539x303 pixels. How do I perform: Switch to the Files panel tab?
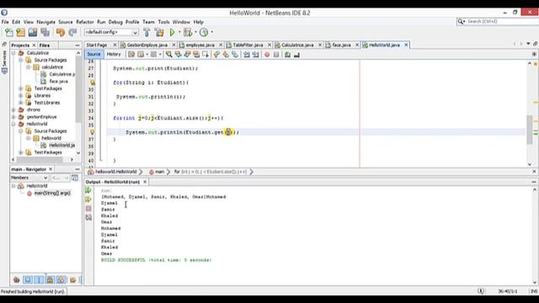click(45, 45)
